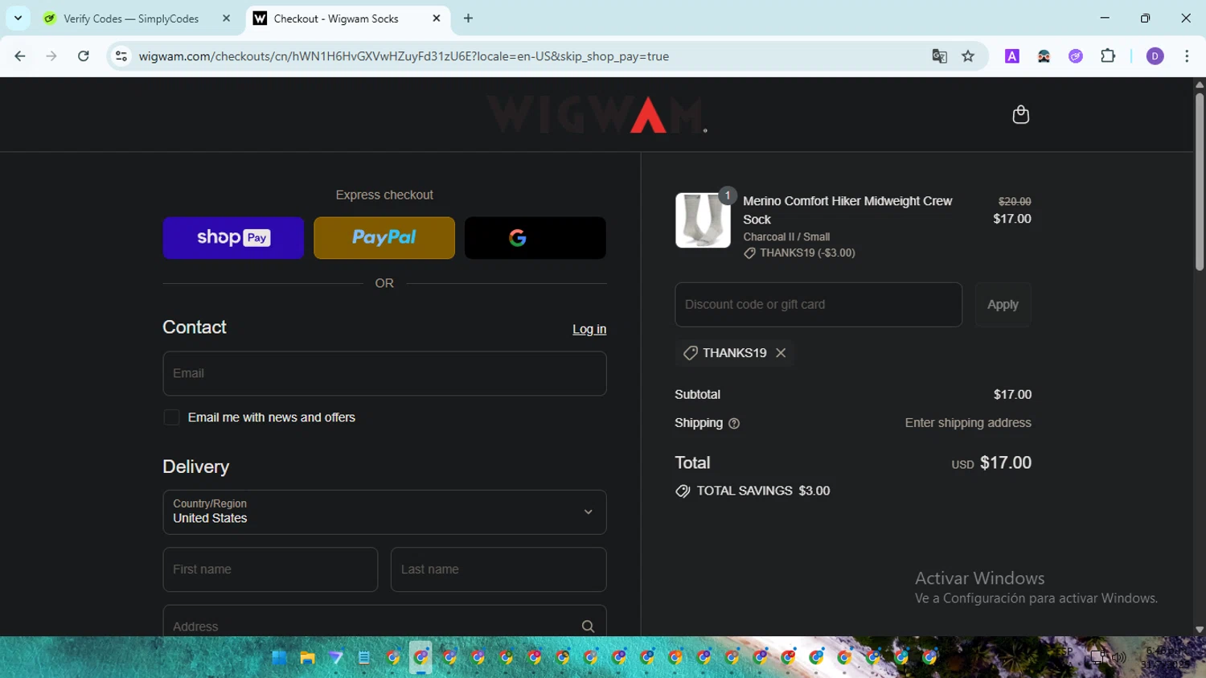This screenshot has height=678, width=1206.
Task: Choose Google Pay express checkout
Action: point(535,237)
